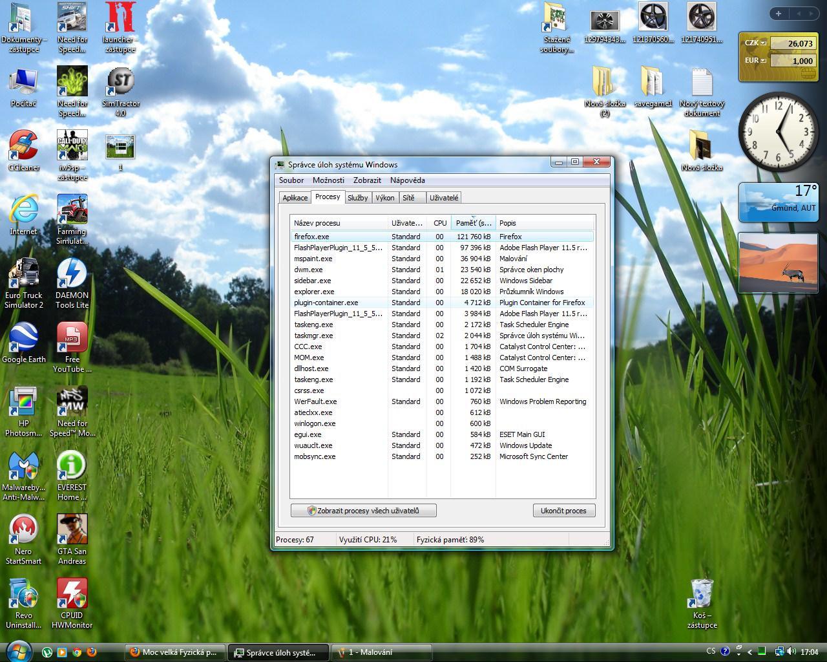Viewport: 827px width, 662px height.
Task: Open the Možnosti menu
Action: tap(328, 180)
